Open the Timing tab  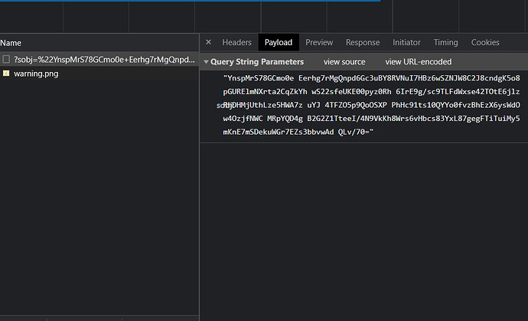tap(445, 42)
